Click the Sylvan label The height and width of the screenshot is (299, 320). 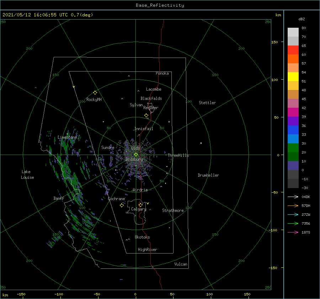click(136, 105)
